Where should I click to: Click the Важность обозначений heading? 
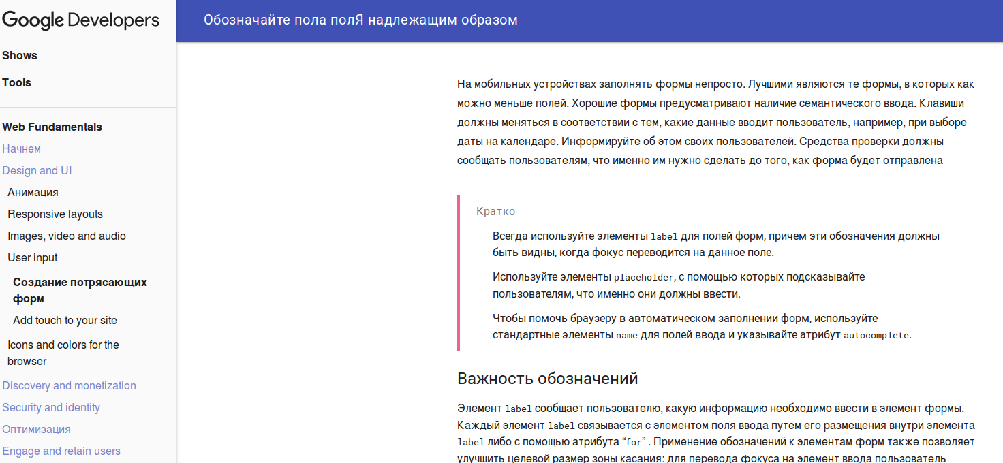pos(548,379)
